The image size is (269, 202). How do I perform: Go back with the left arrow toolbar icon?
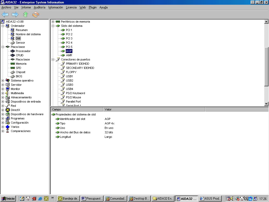(5, 14)
